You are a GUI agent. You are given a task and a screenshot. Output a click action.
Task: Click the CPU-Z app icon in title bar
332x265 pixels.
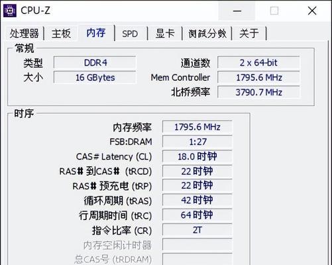click(10, 11)
